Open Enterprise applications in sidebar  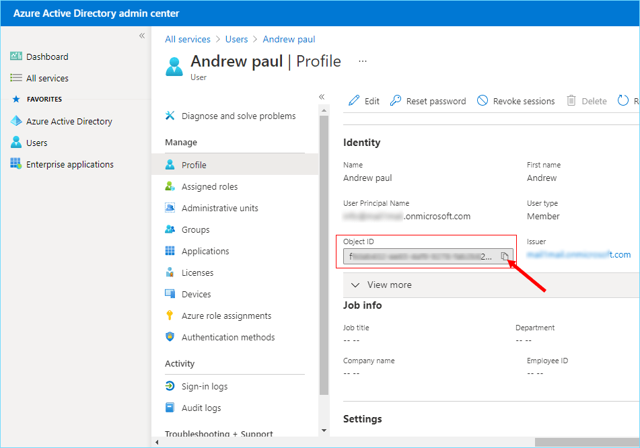pos(69,164)
